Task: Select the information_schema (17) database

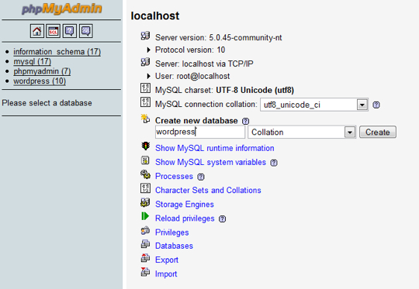Action: (57, 51)
